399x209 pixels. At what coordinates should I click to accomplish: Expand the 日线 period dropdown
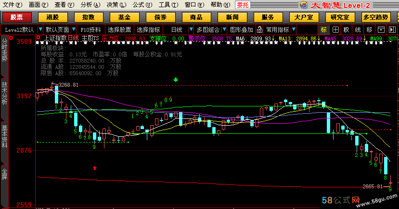[189, 29]
